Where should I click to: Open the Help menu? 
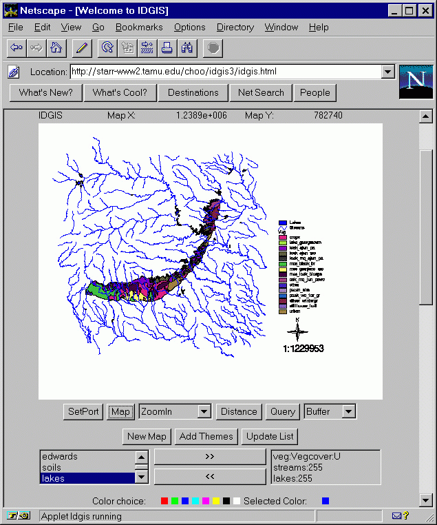point(319,27)
